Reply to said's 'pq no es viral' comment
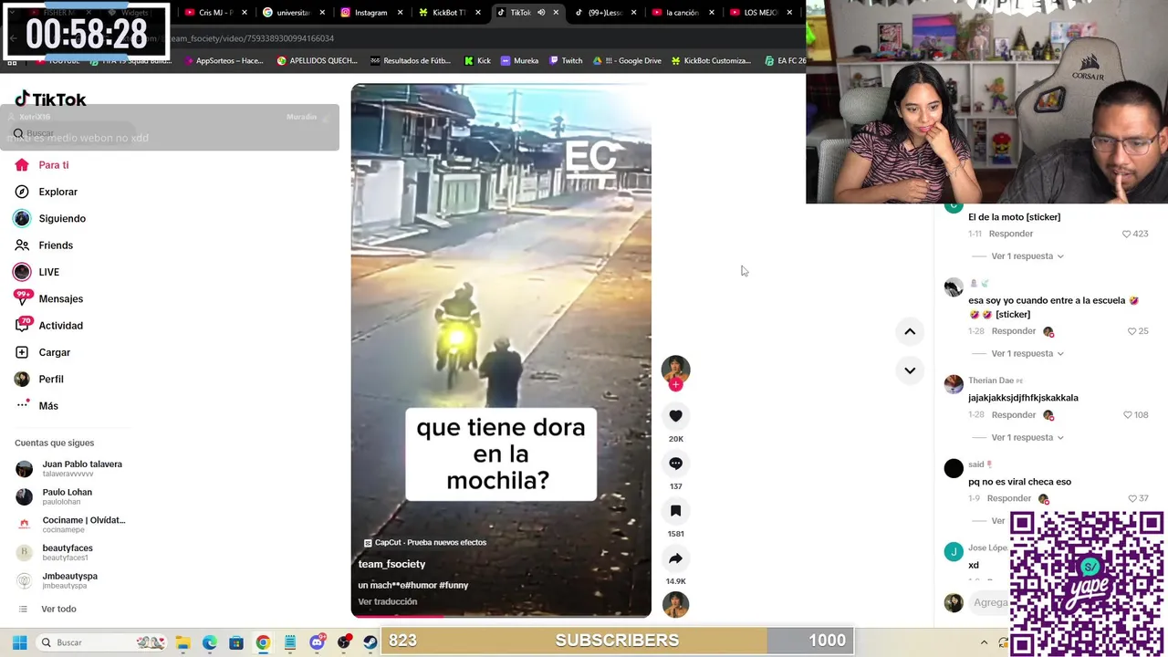Viewport: 1168px width, 657px height. tap(1009, 499)
